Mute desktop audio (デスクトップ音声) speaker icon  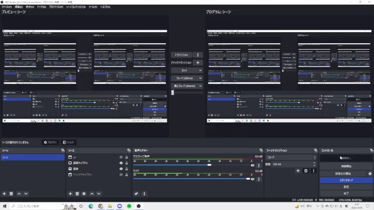coord(252,165)
